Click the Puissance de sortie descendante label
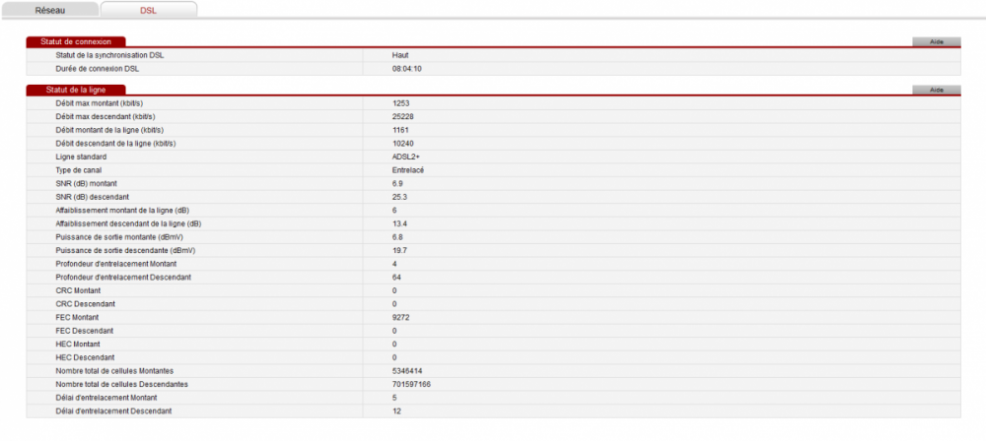Image resolution: width=986 pixels, height=441 pixels. [125, 250]
